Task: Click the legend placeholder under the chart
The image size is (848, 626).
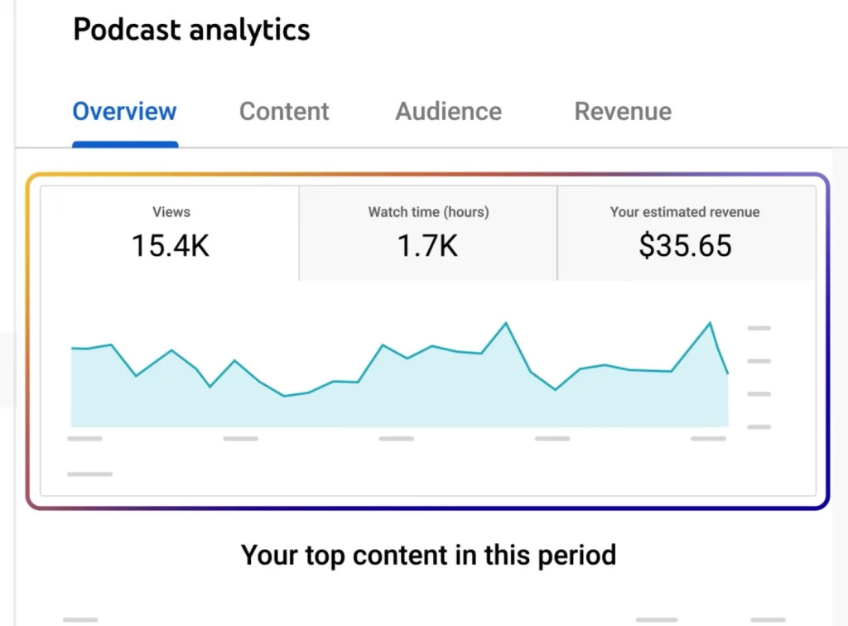Action: coord(89,474)
